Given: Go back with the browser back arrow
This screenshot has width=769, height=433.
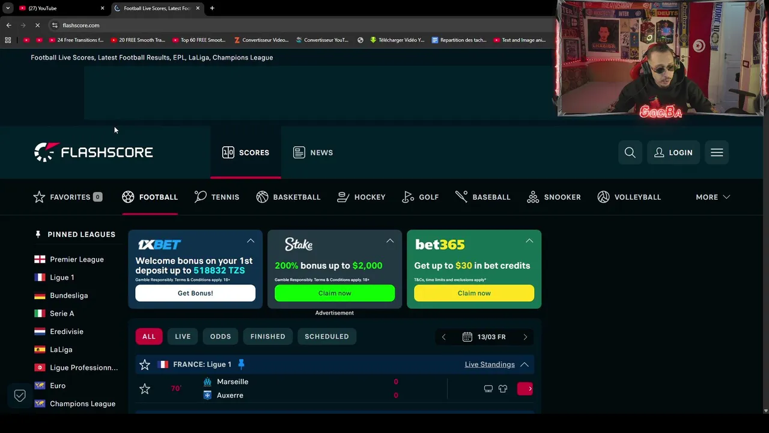Looking at the screenshot, I should tap(8, 25).
